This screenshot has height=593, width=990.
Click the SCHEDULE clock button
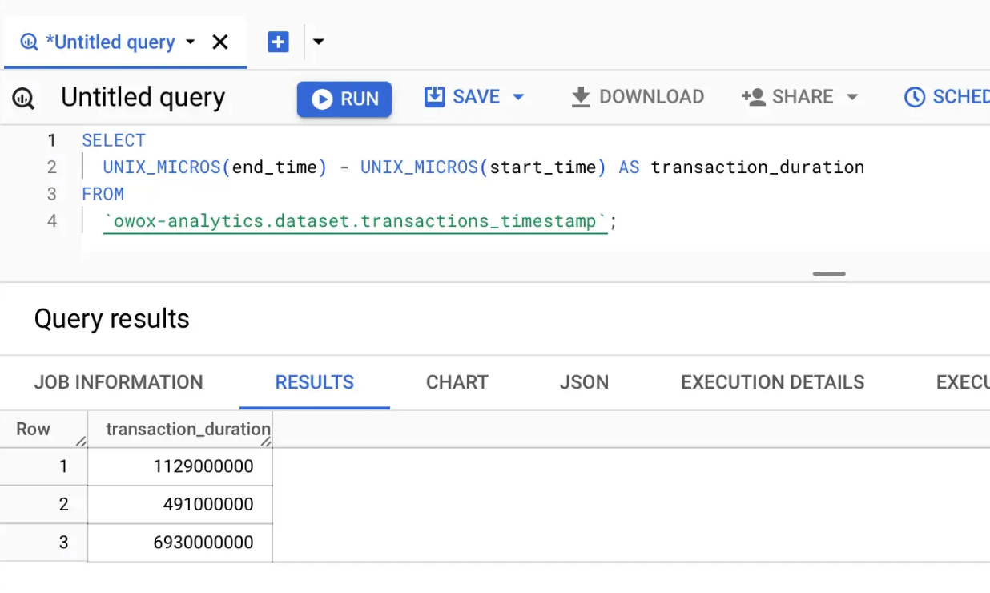(x=946, y=97)
